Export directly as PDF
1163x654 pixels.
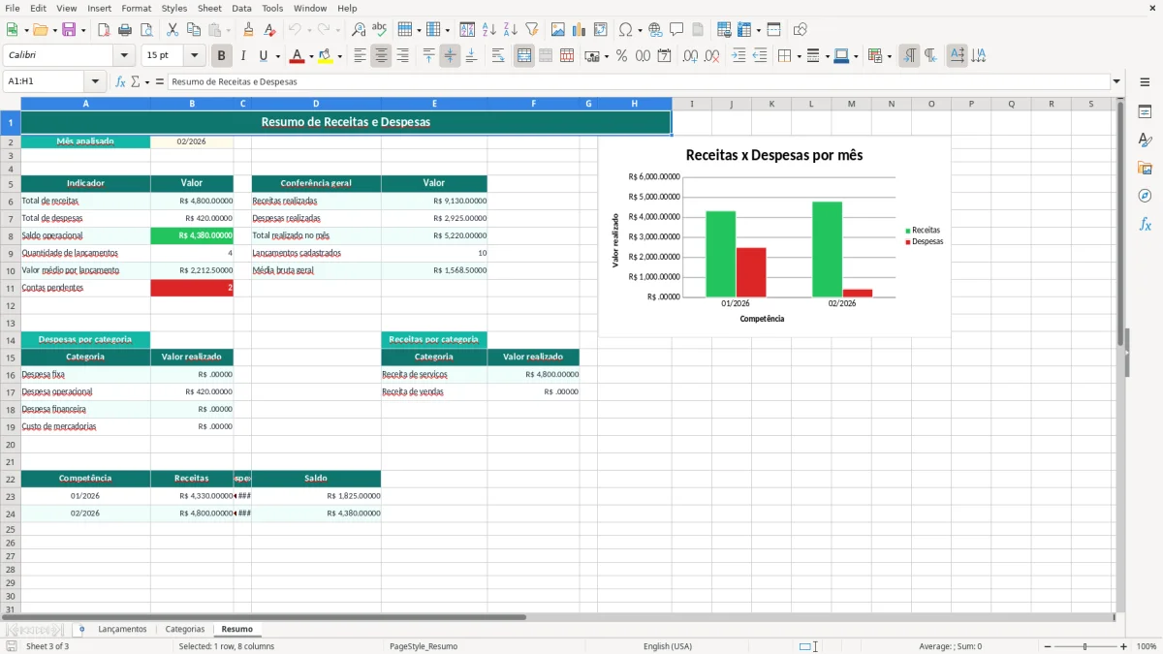(x=104, y=30)
